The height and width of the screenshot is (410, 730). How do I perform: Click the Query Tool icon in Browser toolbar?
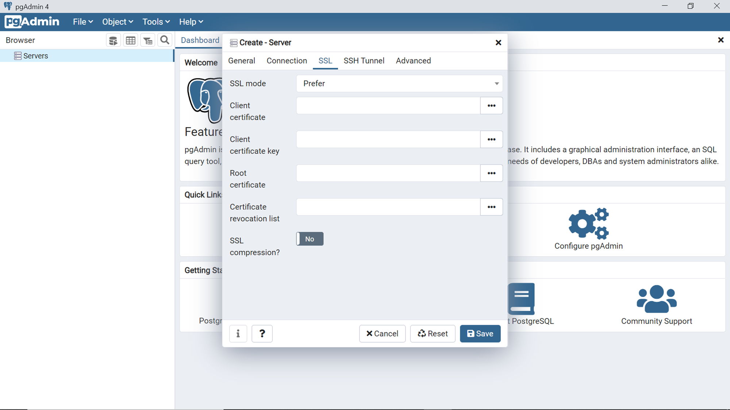pos(113,40)
